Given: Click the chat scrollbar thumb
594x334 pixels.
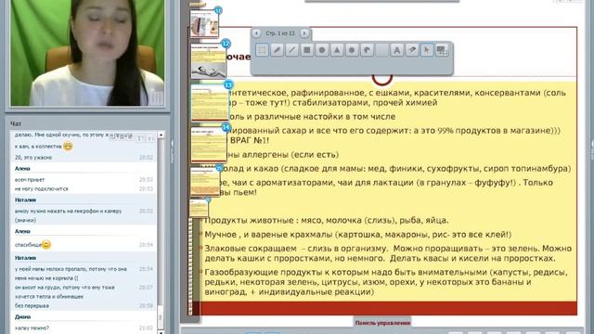Looking at the screenshot, I should [x=161, y=316].
